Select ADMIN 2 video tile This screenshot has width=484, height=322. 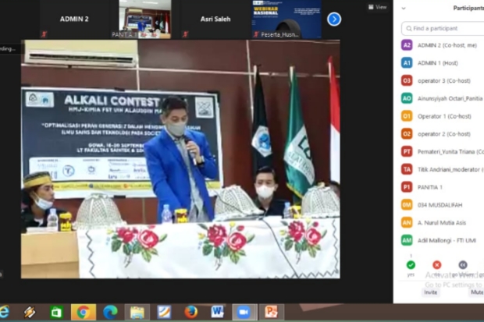click(74, 19)
